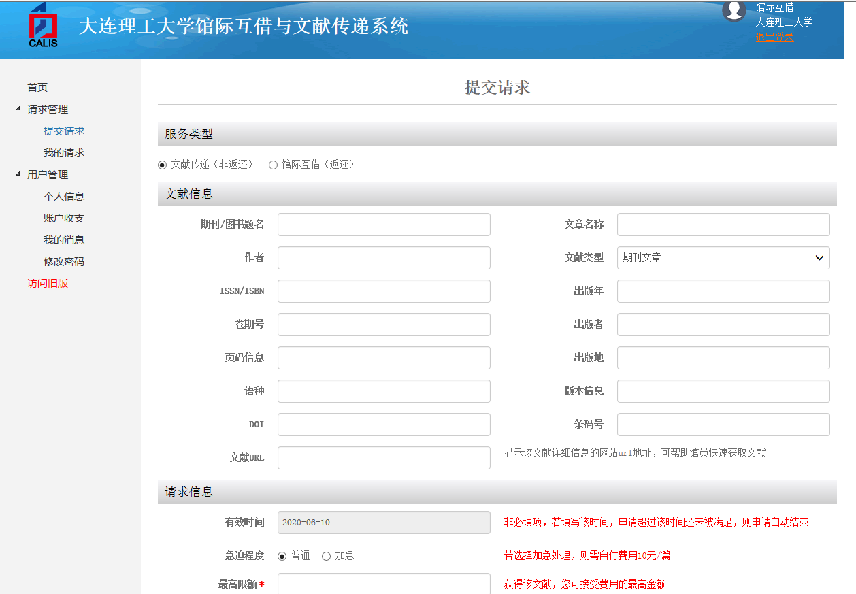Click the 有效时间 date field
Image resolution: width=856 pixels, height=594 pixels.
click(x=384, y=523)
